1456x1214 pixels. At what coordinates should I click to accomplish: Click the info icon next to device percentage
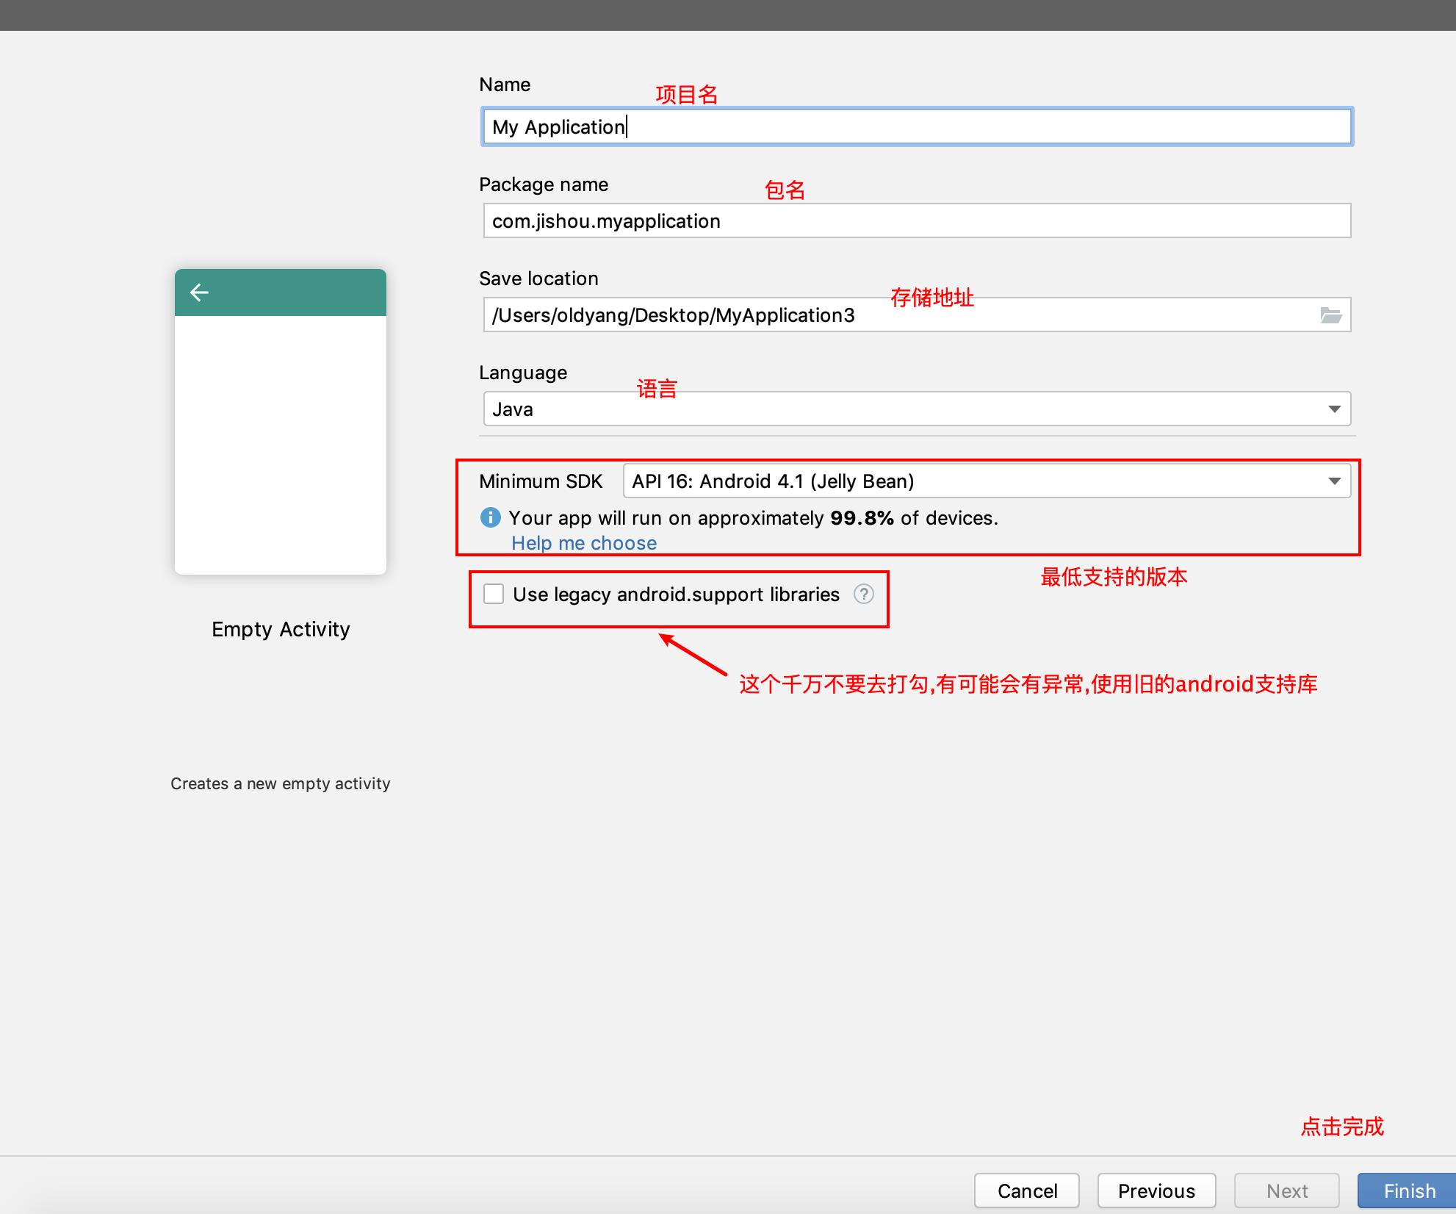click(x=490, y=517)
